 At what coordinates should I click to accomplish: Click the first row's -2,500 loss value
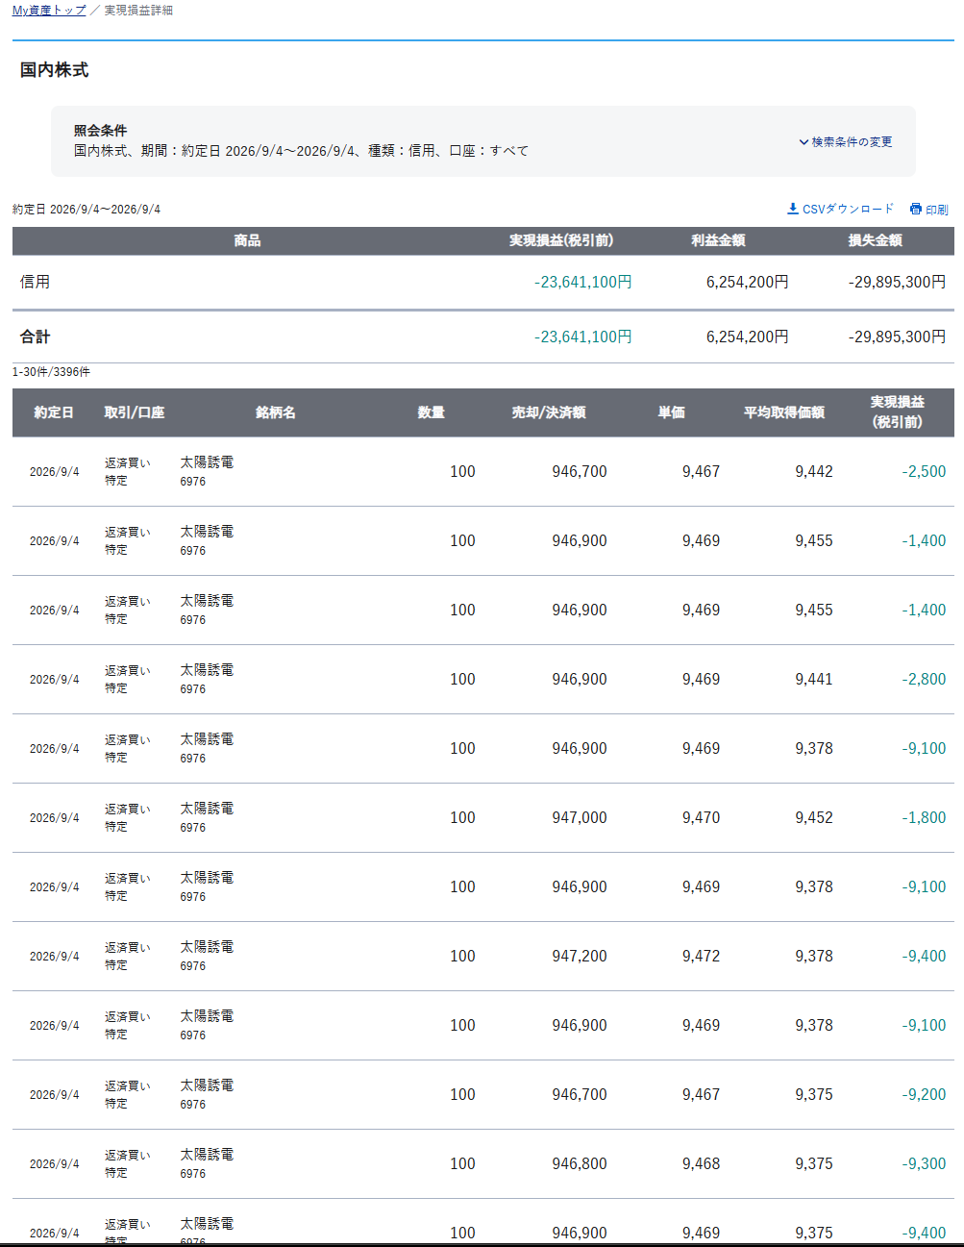924,471
